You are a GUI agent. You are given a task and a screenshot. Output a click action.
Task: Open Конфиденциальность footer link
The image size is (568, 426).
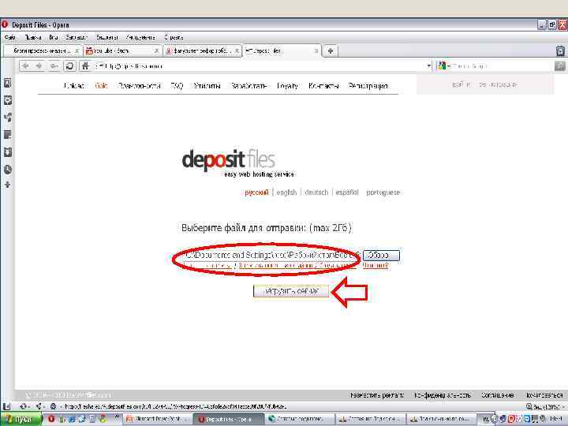pos(443,395)
